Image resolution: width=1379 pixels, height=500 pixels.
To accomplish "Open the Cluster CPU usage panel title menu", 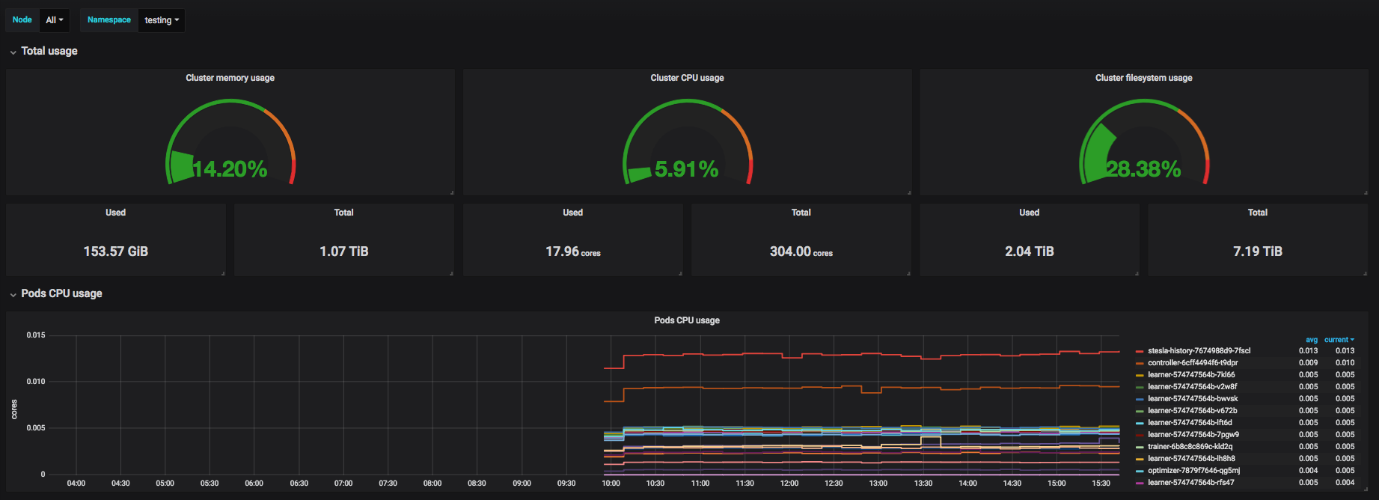I will 687,78.
